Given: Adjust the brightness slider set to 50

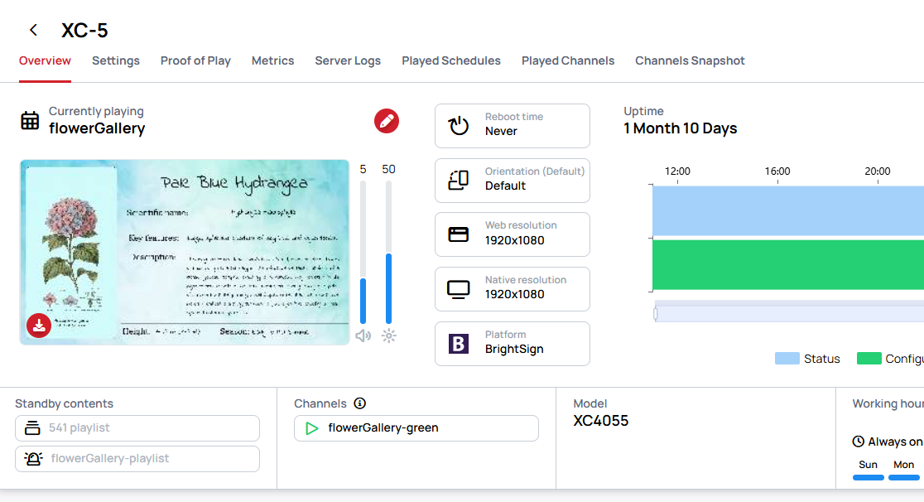Looking at the screenshot, I should coord(388,253).
